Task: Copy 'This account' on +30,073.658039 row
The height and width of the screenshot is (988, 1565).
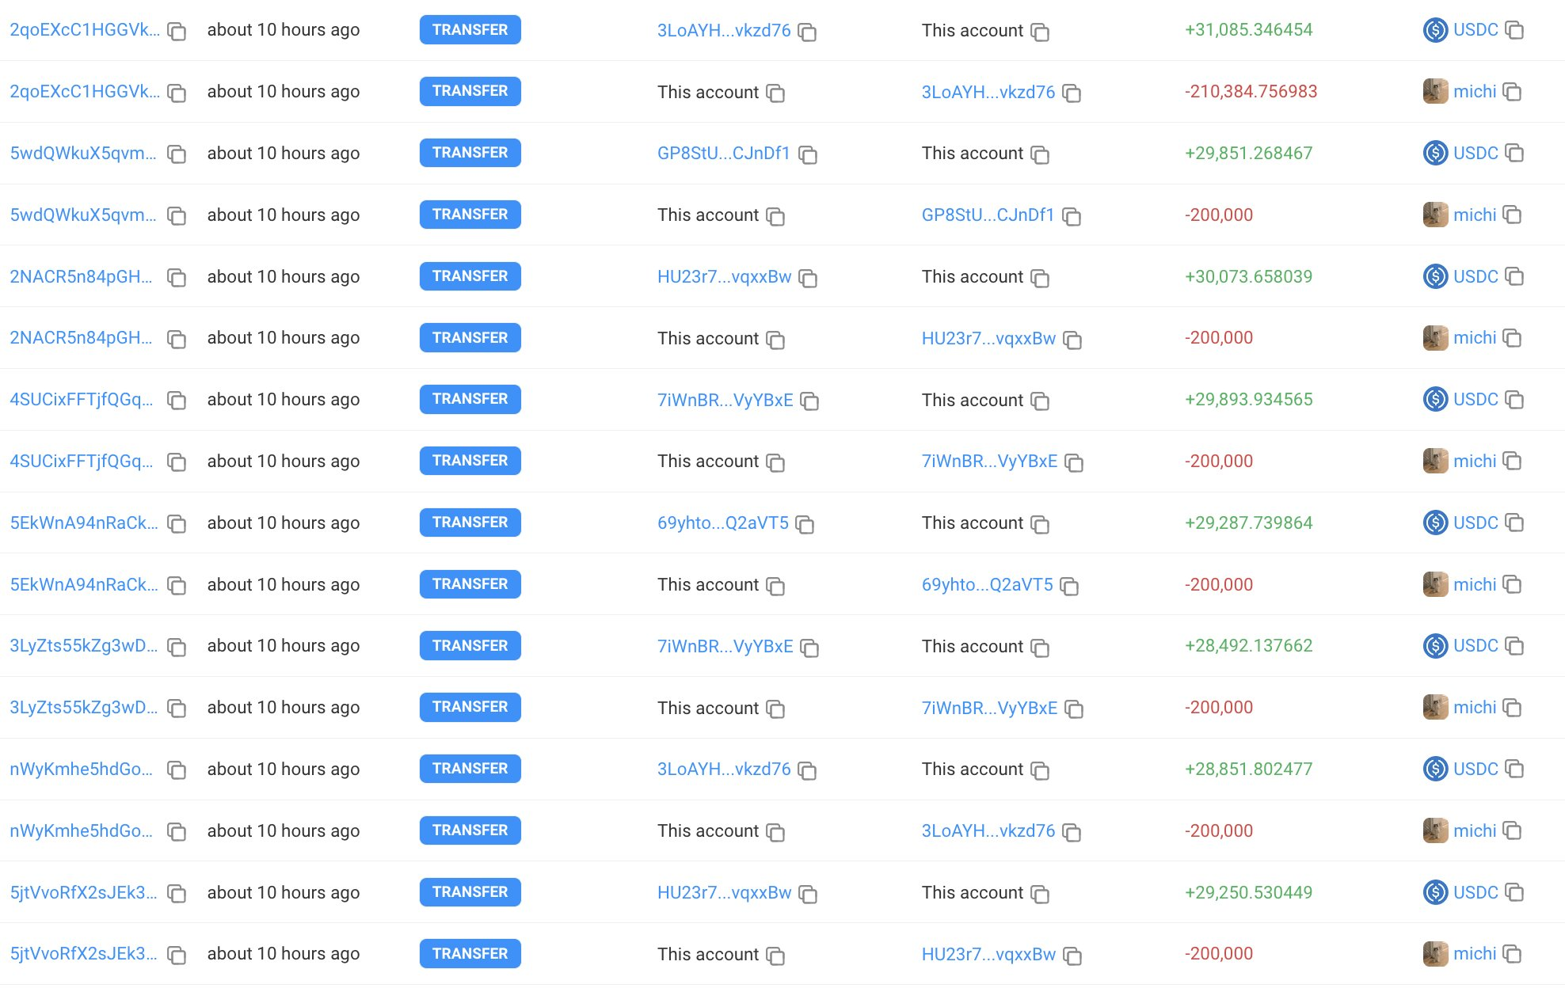Action: click(x=1039, y=278)
